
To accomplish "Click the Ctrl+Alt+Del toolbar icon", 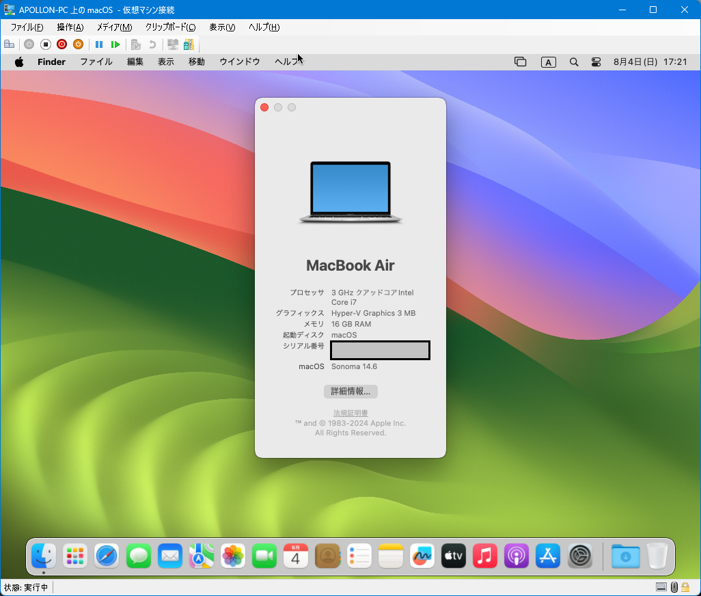I will tap(9, 44).
